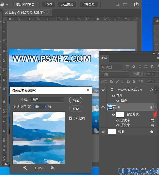Toggle lock all padlock icon
159x175 pixels.
[134, 81]
